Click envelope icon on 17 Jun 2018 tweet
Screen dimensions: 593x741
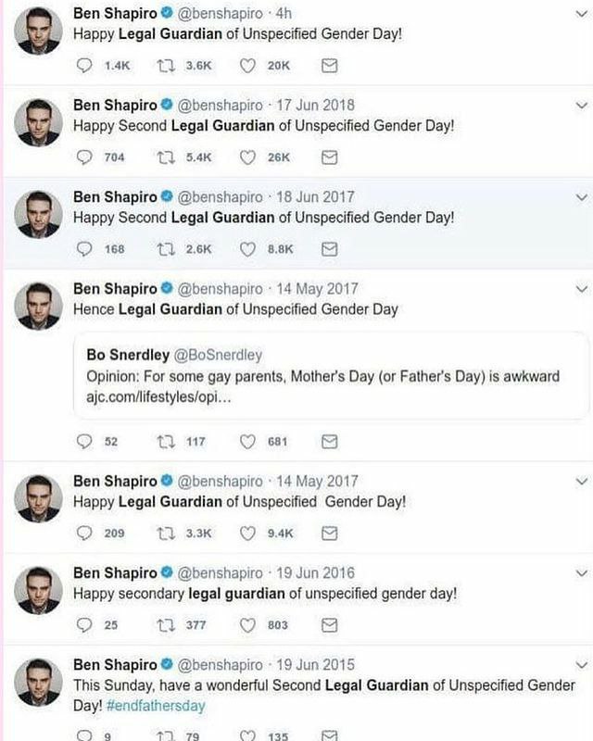328,157
